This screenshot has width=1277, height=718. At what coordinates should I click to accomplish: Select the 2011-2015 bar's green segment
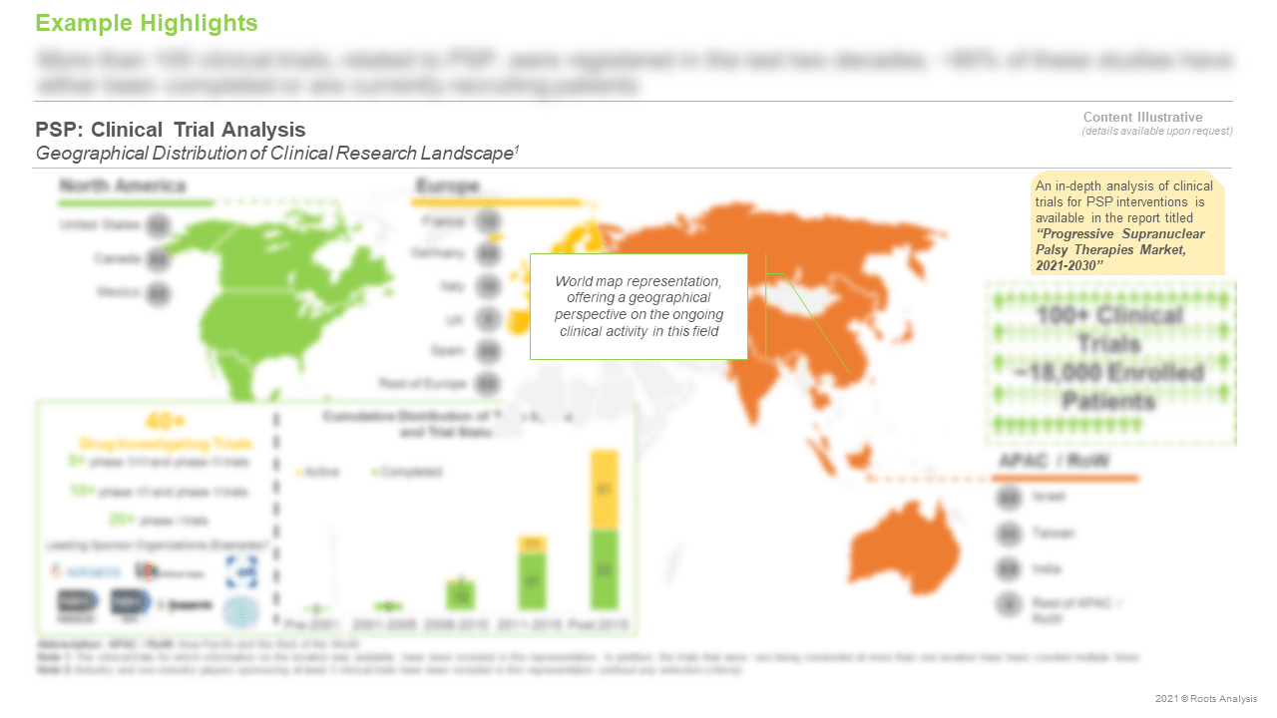(534, 580)
